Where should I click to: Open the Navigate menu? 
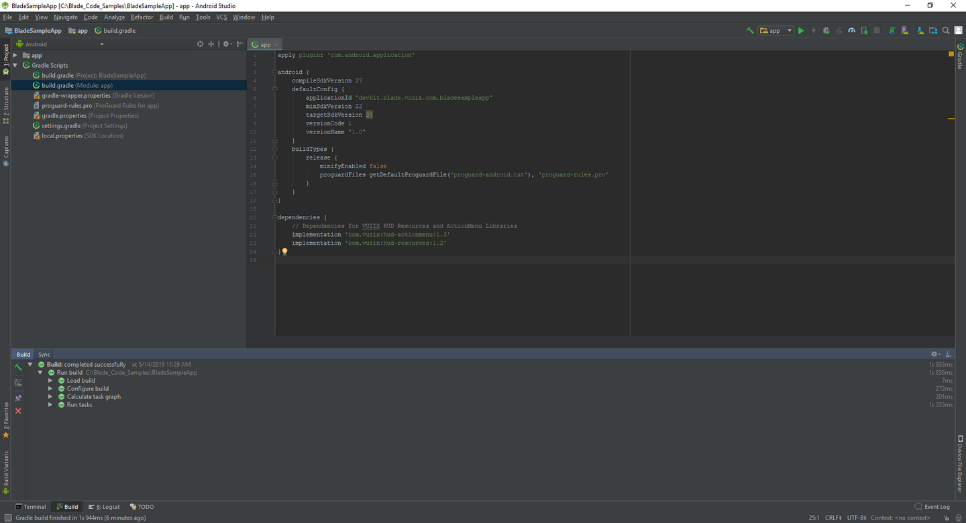pyautogui.click(x=66, y=17)
